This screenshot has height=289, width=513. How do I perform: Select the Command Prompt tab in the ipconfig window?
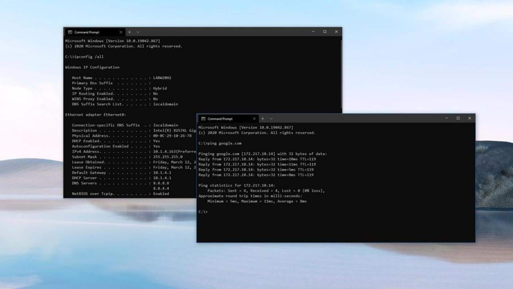(95, 32)
